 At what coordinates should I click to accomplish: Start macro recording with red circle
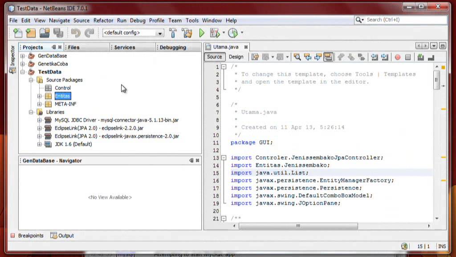tap(398, 57)
